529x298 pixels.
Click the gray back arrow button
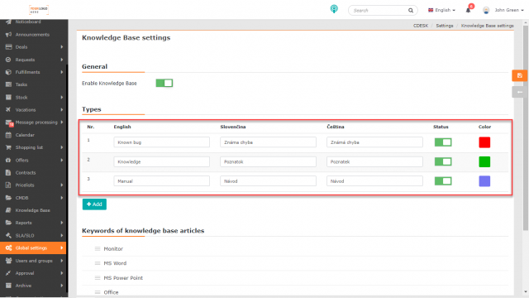click(x=520, y=92)
